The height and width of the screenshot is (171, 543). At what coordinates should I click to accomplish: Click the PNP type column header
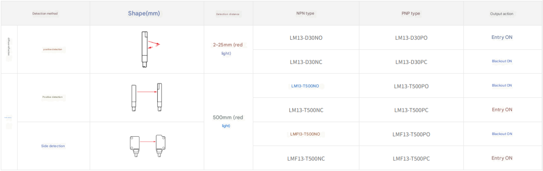coord(411,14)
